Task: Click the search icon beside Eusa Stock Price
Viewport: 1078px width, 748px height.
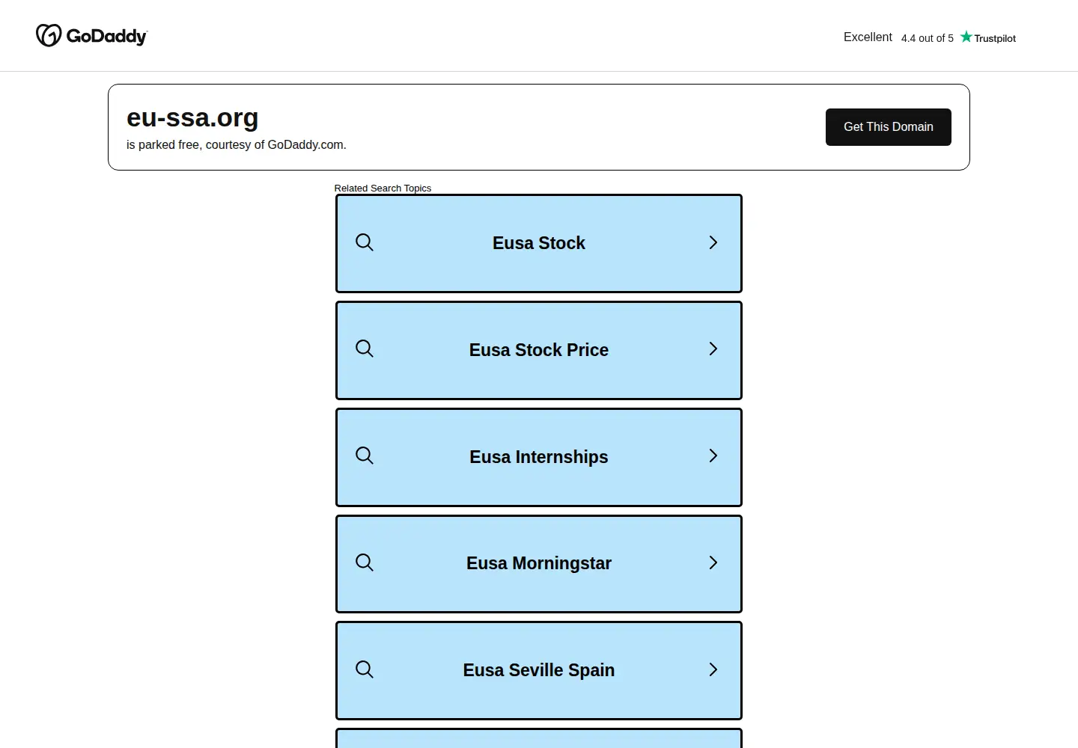Action: [365, 349]
